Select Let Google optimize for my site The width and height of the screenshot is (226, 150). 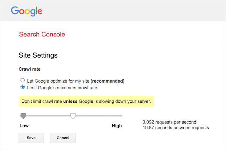click(x=23, y=80)
